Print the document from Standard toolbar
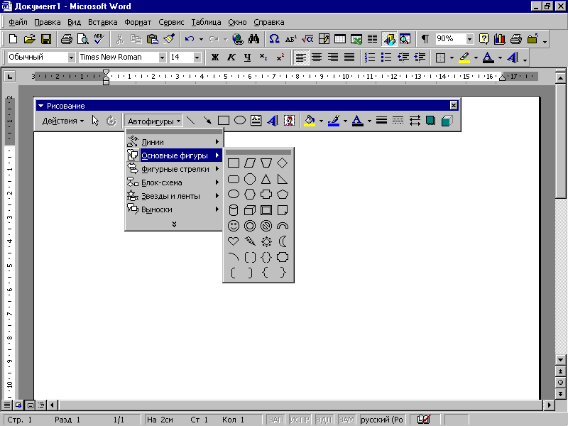This screenshot has width=568, height=426. pyautogui.click(x=67, y=39)
